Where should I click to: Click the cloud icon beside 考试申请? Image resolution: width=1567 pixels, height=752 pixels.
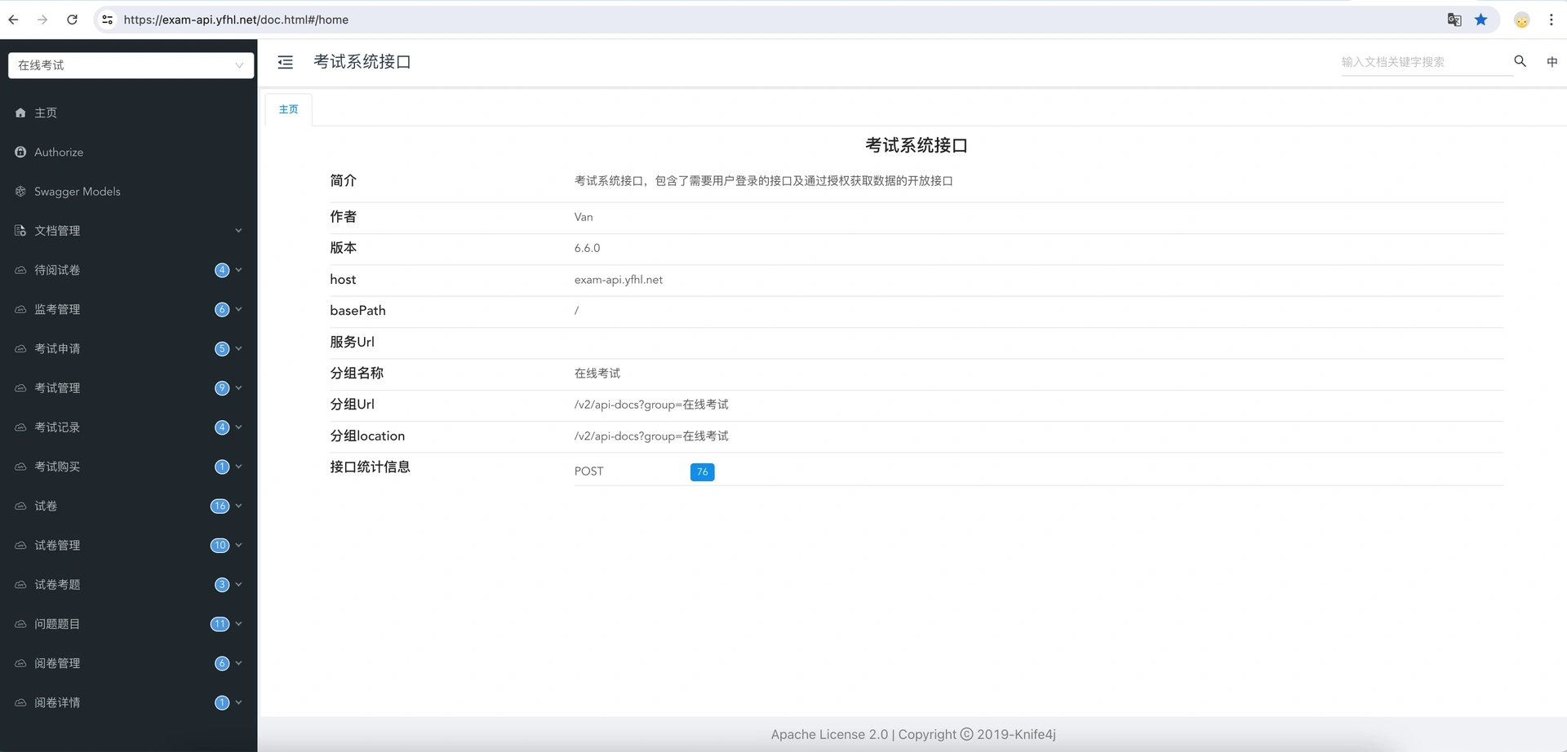(20, 348)
